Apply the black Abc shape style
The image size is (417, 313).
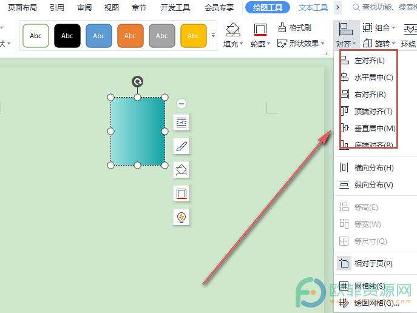coord(67,36)
